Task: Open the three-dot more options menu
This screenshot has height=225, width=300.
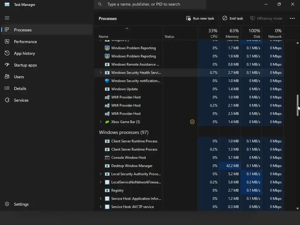Action: click(292, 18)
